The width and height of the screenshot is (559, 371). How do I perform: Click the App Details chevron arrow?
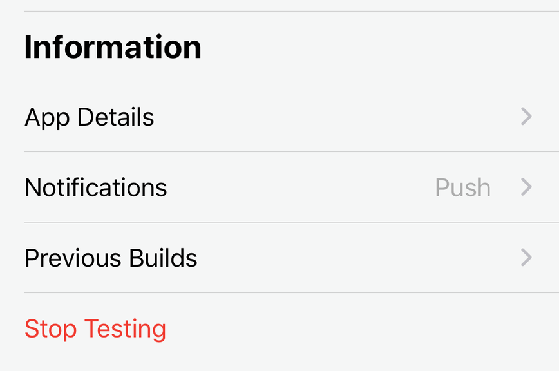coord(526,117)
